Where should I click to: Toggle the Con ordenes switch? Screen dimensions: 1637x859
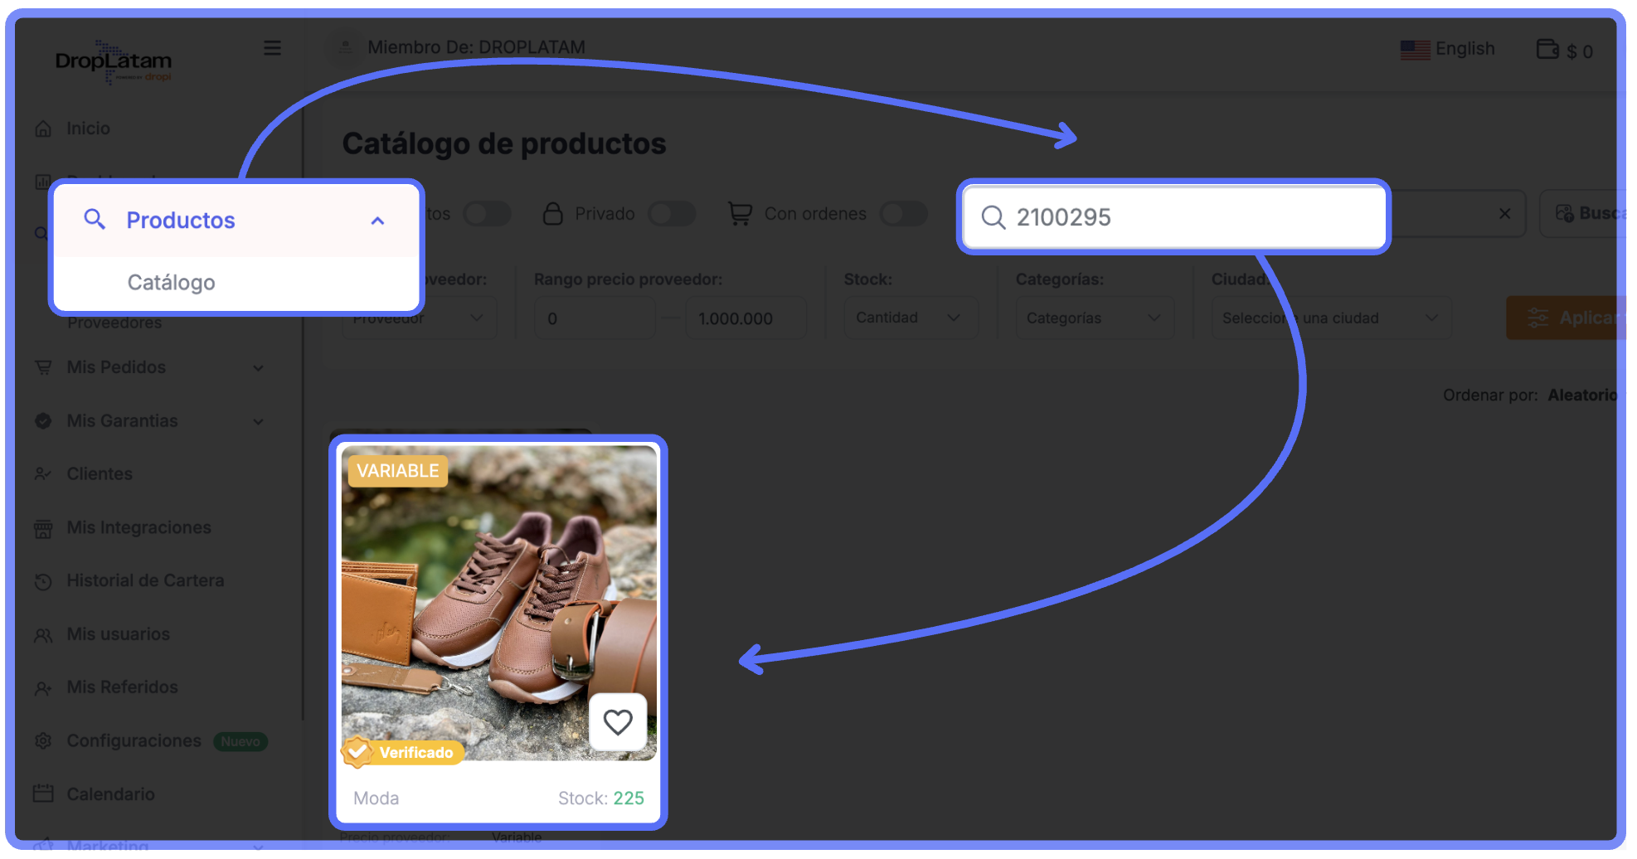(x=903, y=214)
